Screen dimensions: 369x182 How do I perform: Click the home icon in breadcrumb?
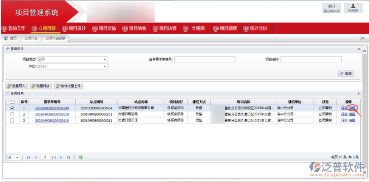tap(6, 38)
